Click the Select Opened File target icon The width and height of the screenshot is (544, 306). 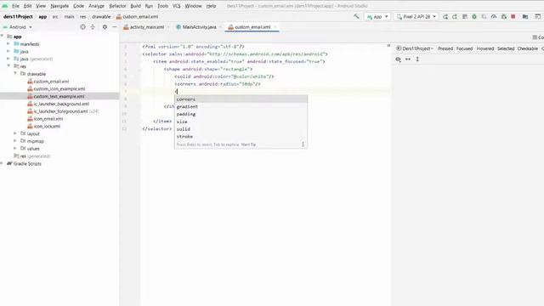point(82,26)
